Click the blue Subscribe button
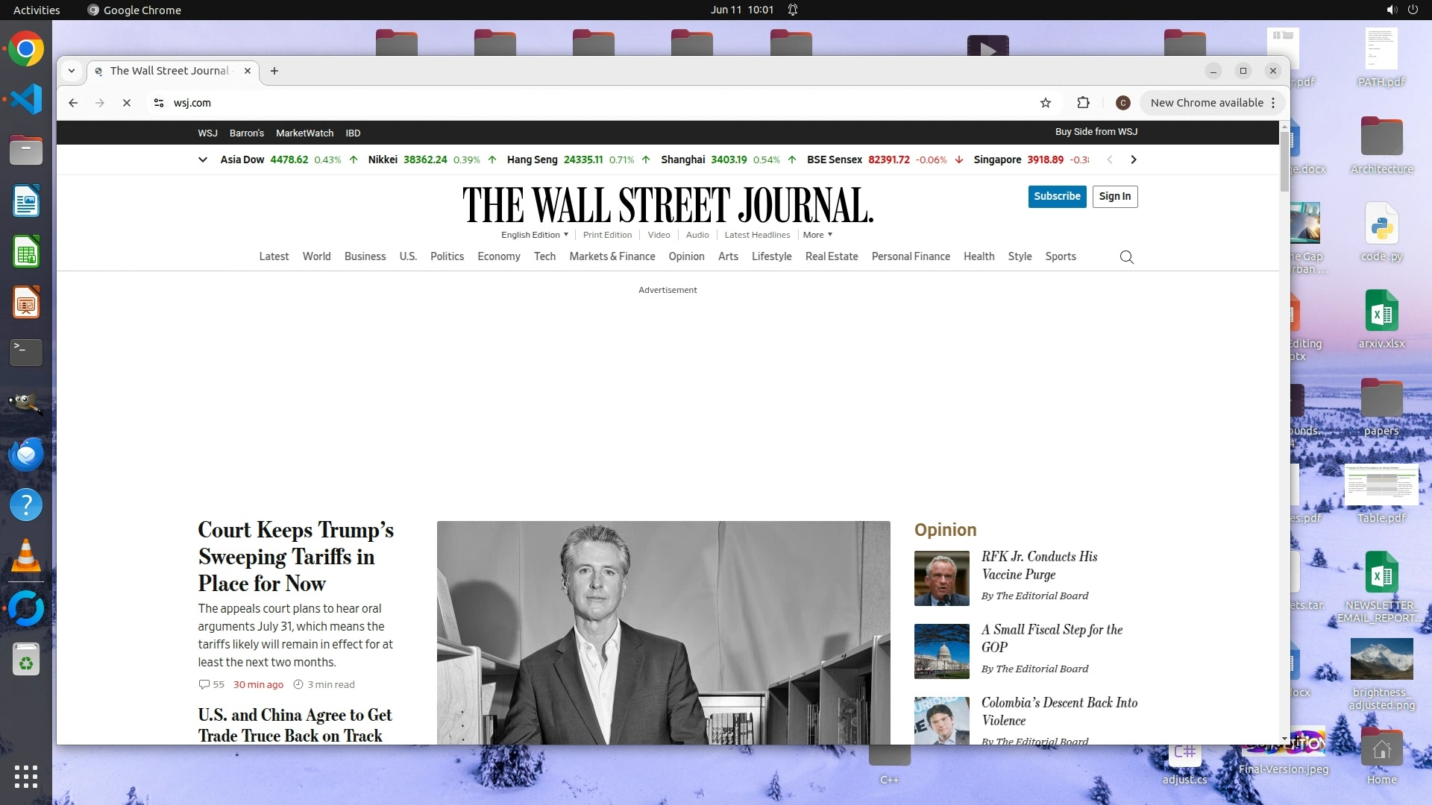This screenshot has width=1432, height=805. point(1057,197)
